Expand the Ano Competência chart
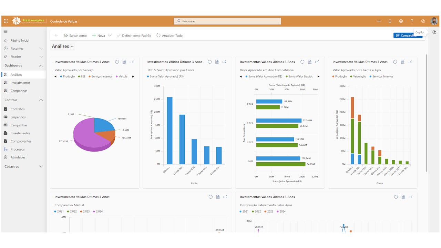Viewport: 441px width, 248px height. coord(317,62)
